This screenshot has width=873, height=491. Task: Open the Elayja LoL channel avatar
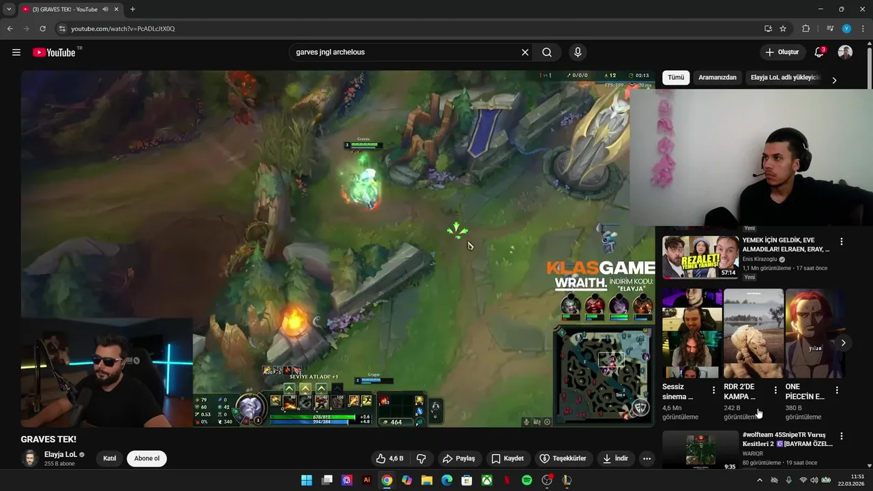pyautogui.click(x=30, y=458)
